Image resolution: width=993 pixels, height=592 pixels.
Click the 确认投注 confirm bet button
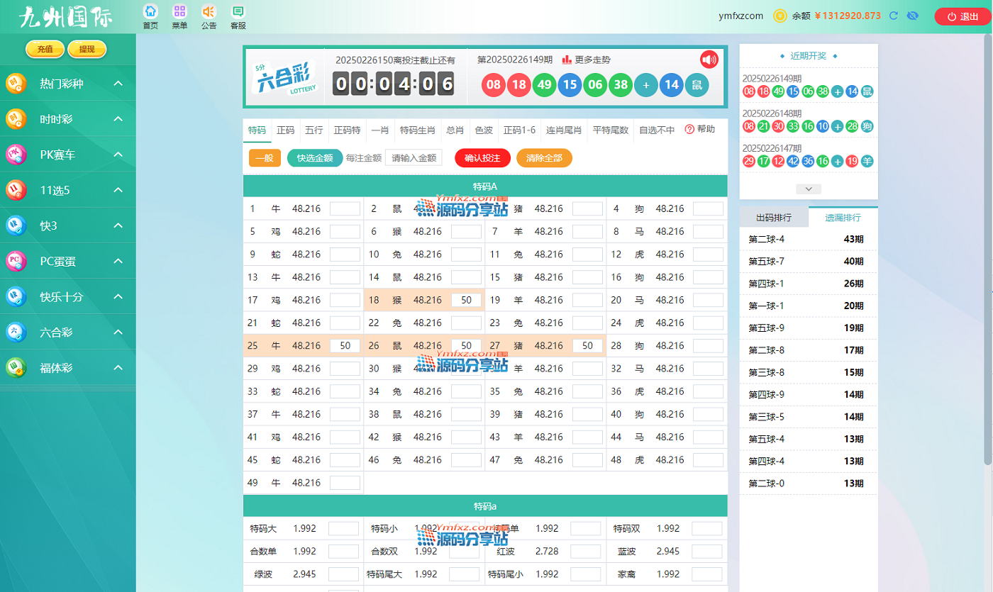[482, 158]
